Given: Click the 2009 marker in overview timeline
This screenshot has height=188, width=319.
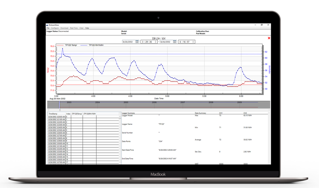Looking at the screenshot, I should pyautogui.click(x=240, y=102).
